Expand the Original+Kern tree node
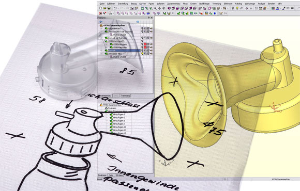 click(x=101, y=28)
